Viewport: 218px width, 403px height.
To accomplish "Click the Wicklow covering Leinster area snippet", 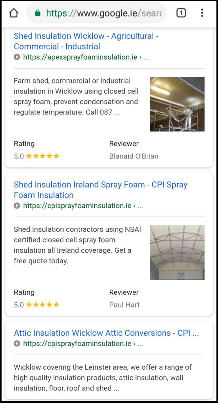I will pyautogui.click(x=103, y=378).
